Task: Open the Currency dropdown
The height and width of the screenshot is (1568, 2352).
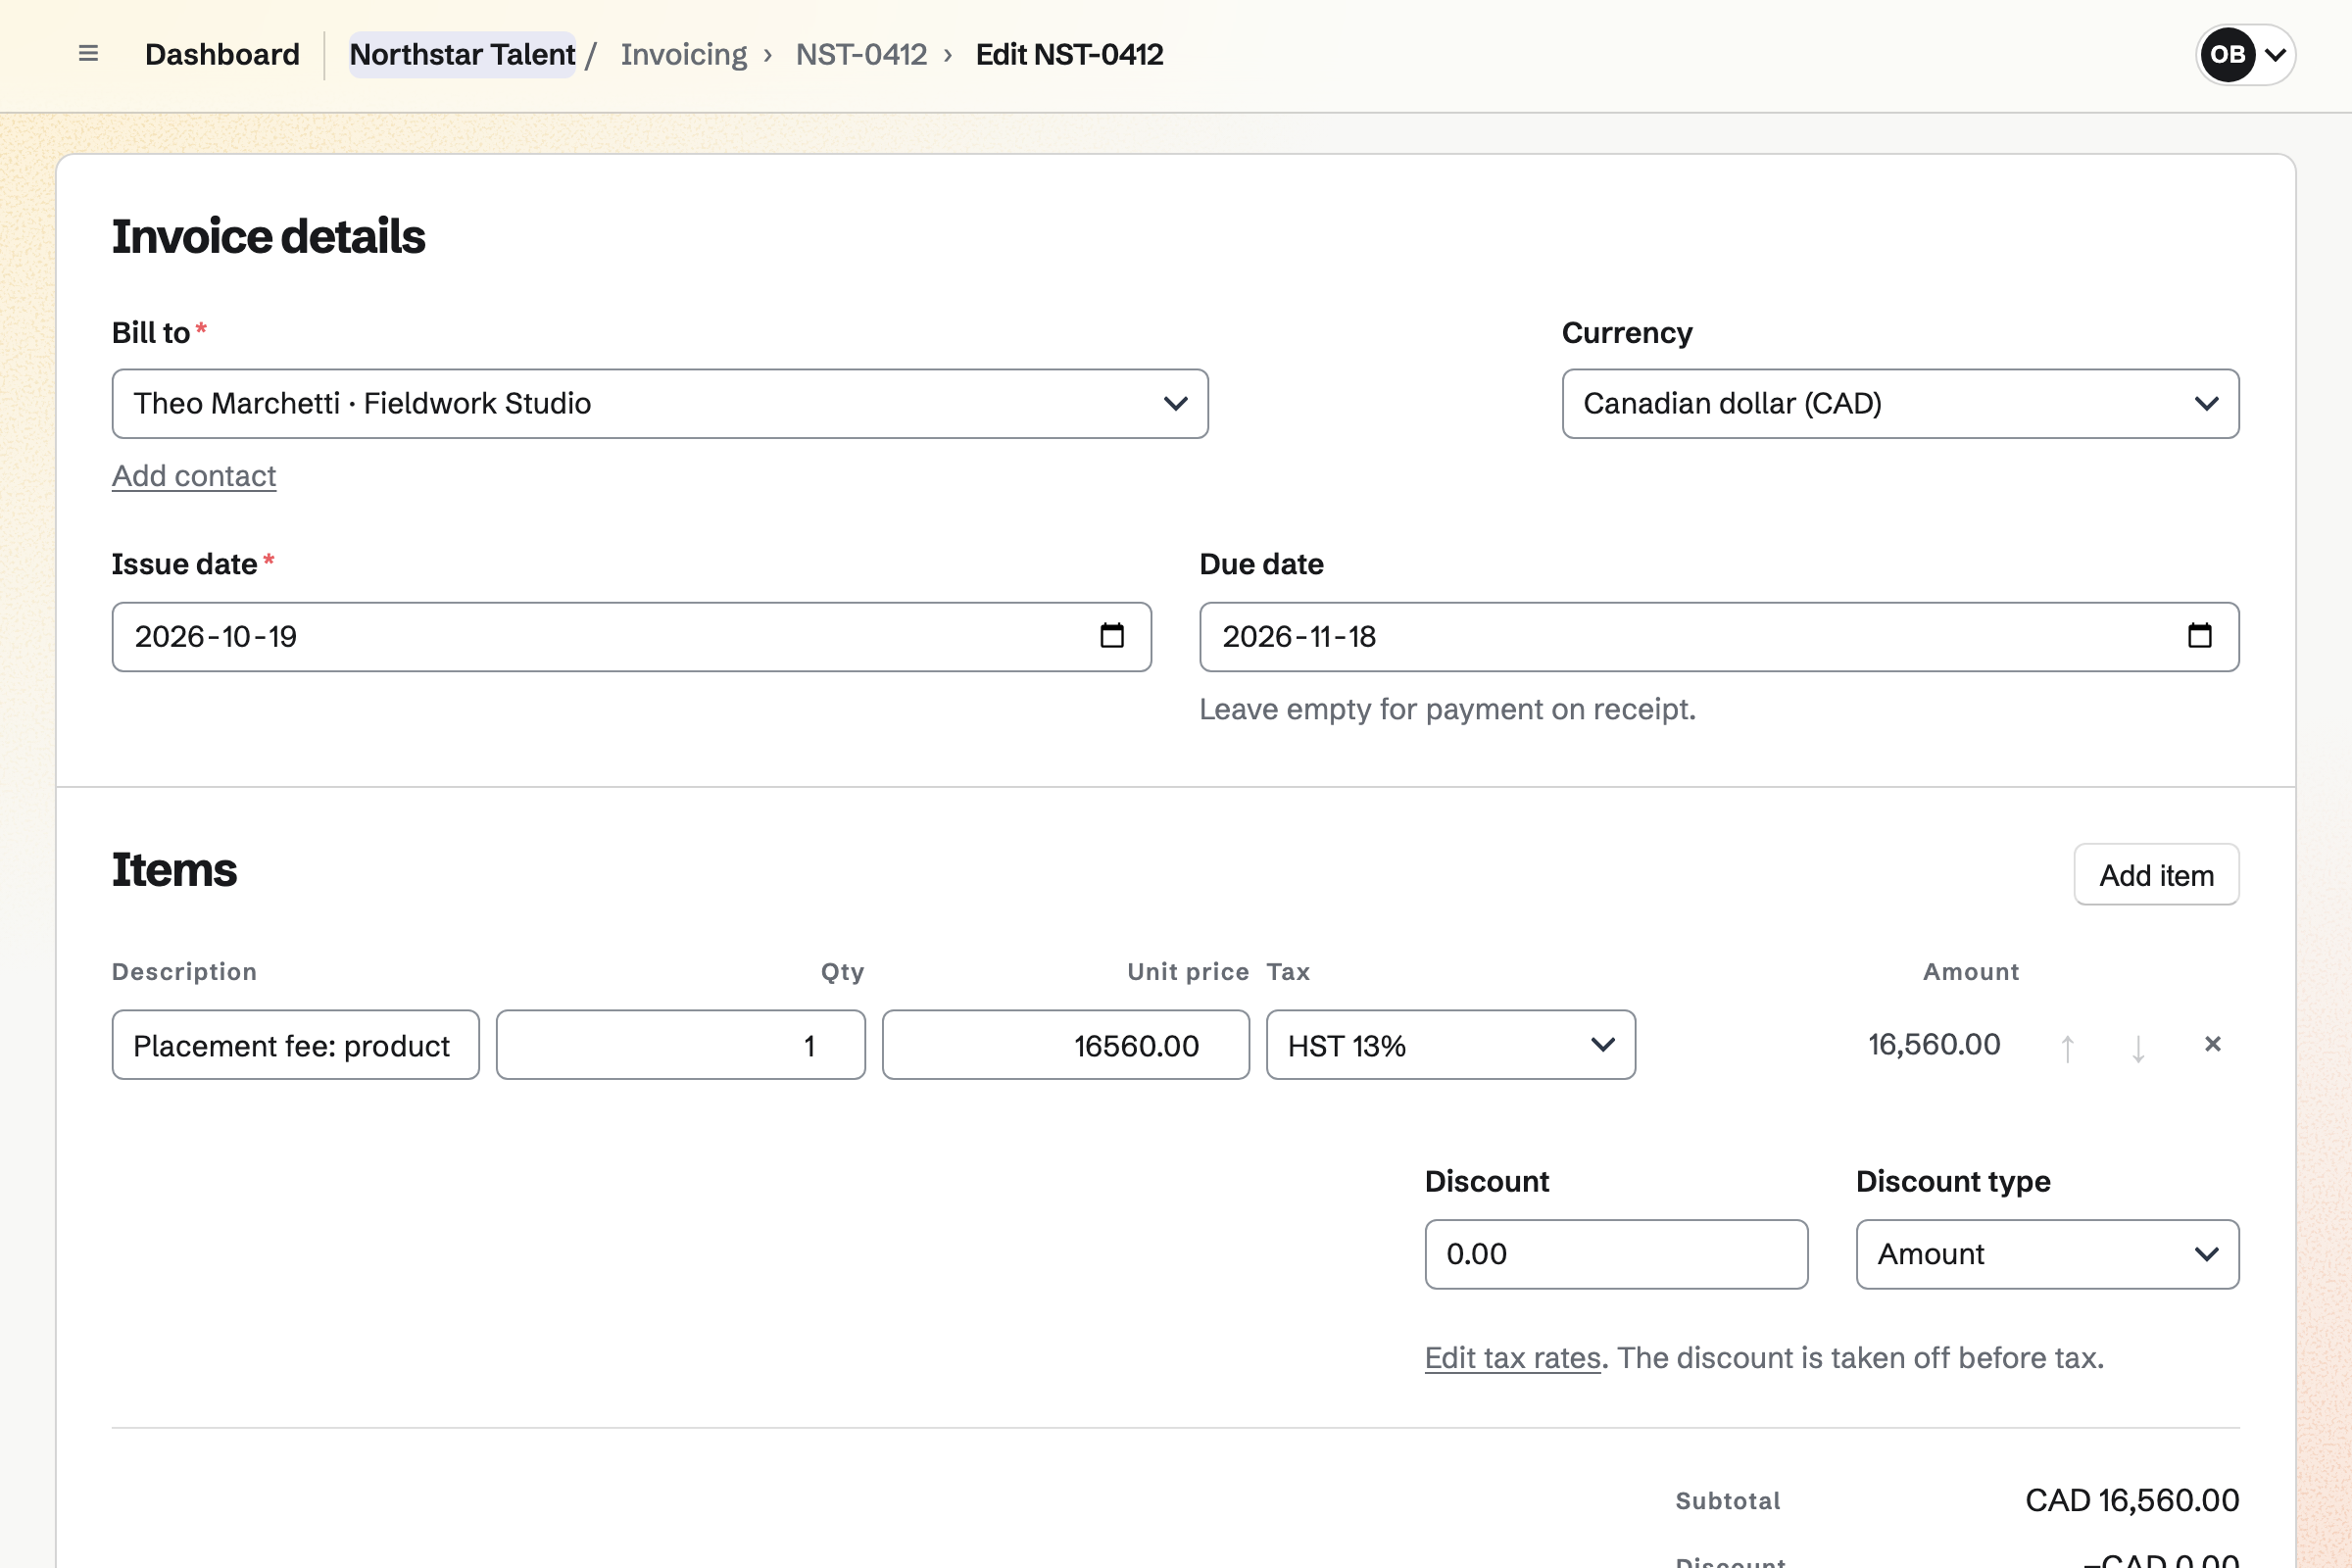Action: (x=1900, y=404)
